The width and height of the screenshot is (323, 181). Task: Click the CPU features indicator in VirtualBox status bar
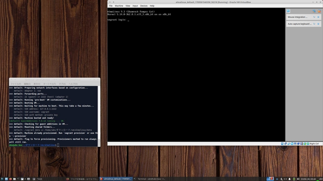[x=302, y=144]
